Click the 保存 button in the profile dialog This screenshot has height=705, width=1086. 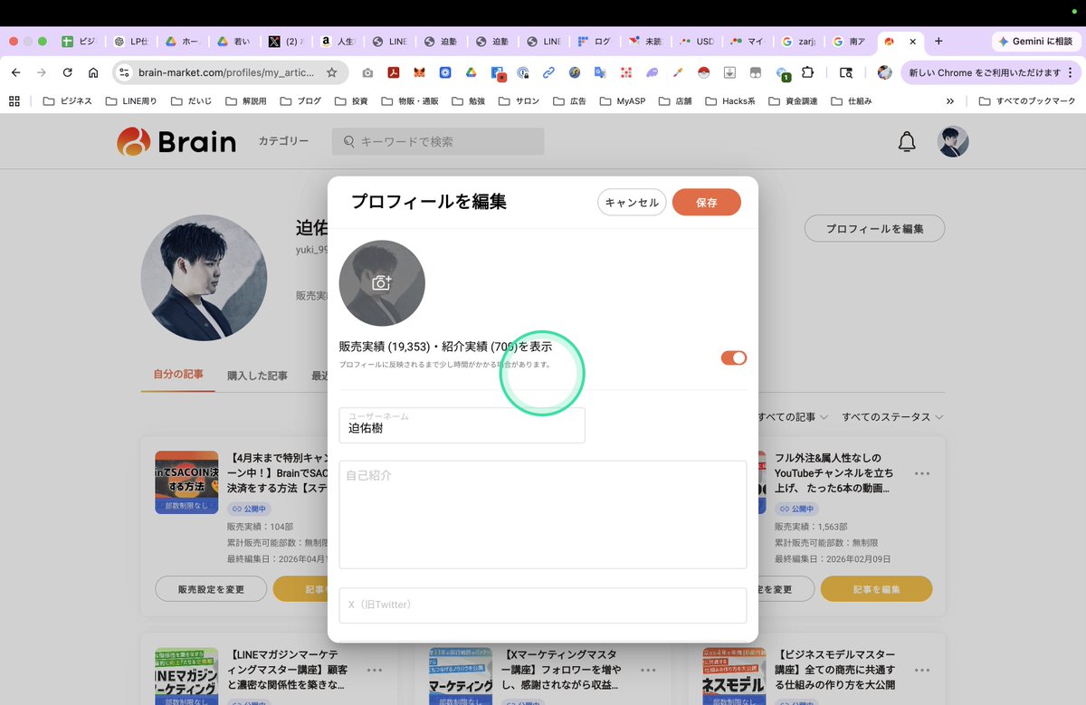coord(707,203)
